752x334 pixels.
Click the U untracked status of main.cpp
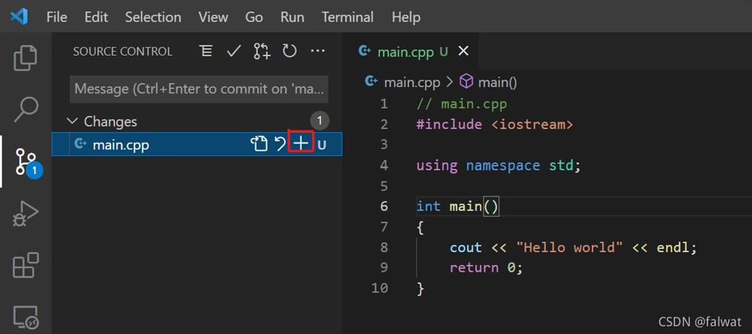[x=322, y=145]
